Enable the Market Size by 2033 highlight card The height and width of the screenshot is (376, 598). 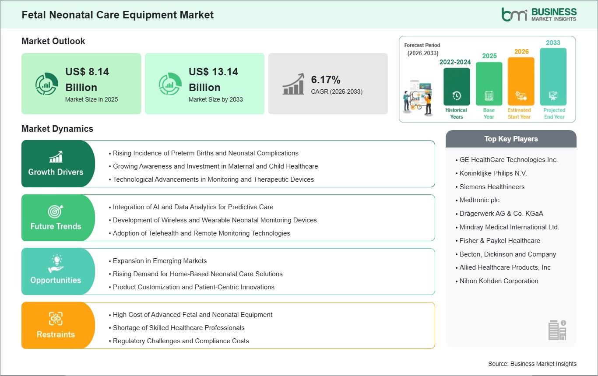pyautogui.click(x=204, y=84)
